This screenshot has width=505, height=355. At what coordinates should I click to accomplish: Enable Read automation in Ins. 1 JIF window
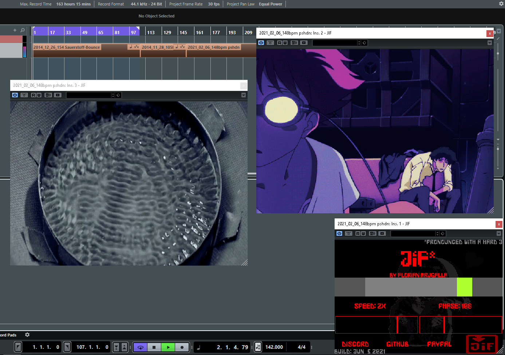tap(358, 234)
